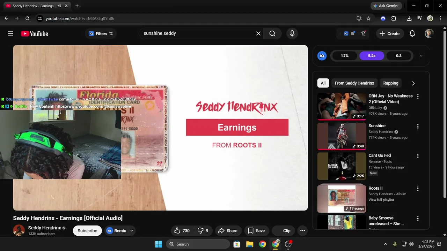The width and height of the screenshot is (447, 251).
Task: Like the video with 730 likes
Action: [182, 230]
